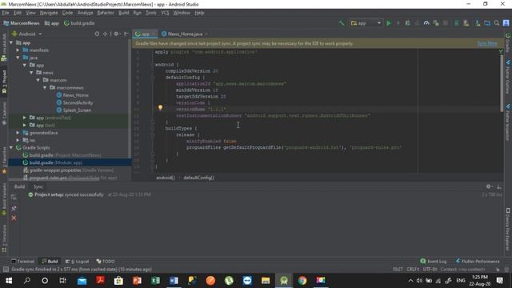The width and height of the screenshot is (512, 288).
Task: Open the SDK Manager icon in toolbar
Action: (x=478, y=23)
